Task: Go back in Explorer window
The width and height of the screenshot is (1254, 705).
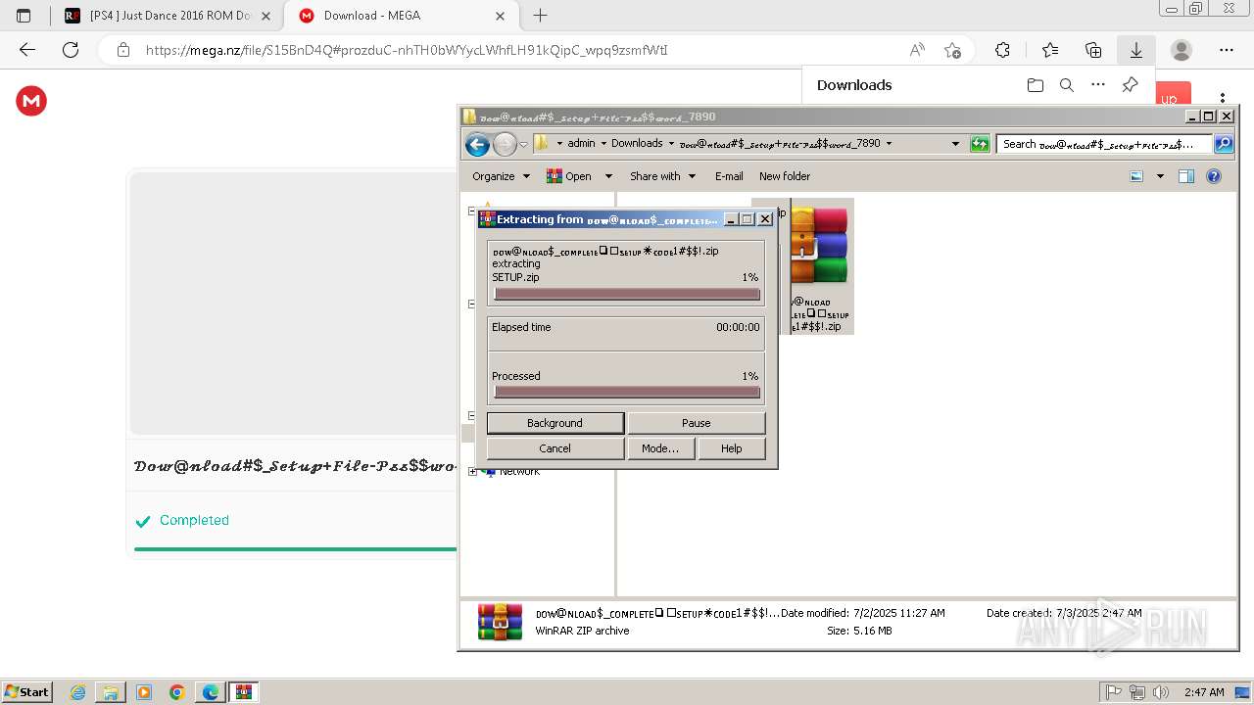Action: [x=477, y=145]
